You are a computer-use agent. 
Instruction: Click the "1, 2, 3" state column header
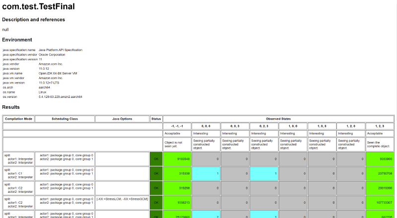380,126
